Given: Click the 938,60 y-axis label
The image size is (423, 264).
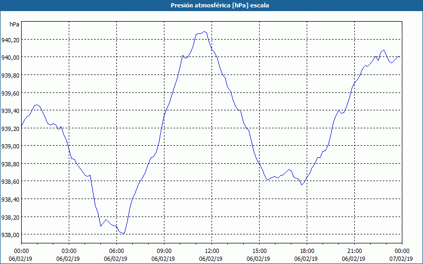Looking at the screenshot, I should pyautogui.click(x=10, y=182).
